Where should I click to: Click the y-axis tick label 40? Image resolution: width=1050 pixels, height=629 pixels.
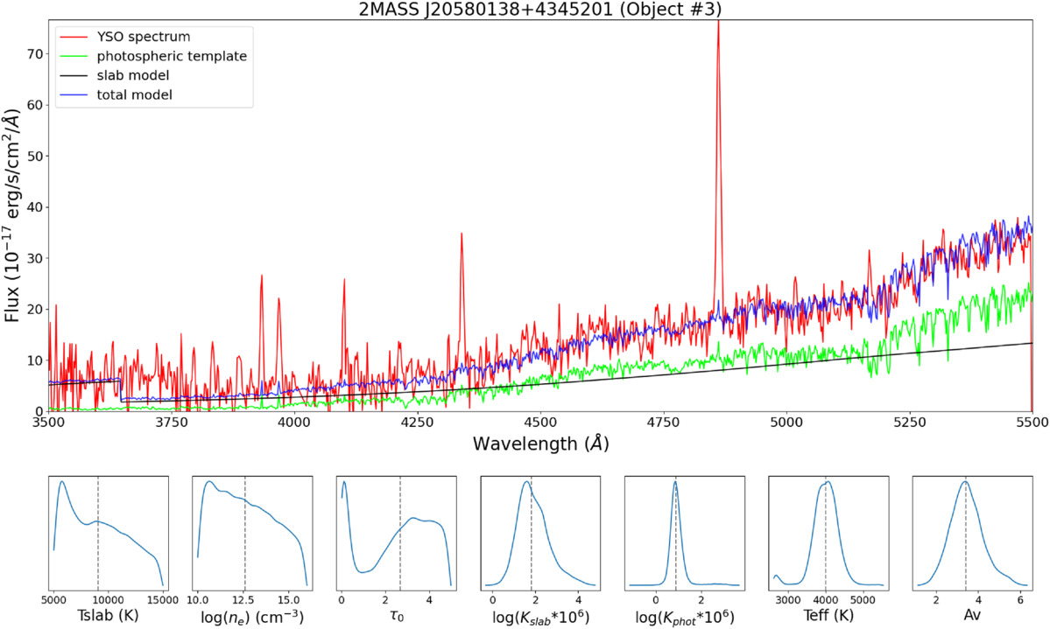coord(35,207)
